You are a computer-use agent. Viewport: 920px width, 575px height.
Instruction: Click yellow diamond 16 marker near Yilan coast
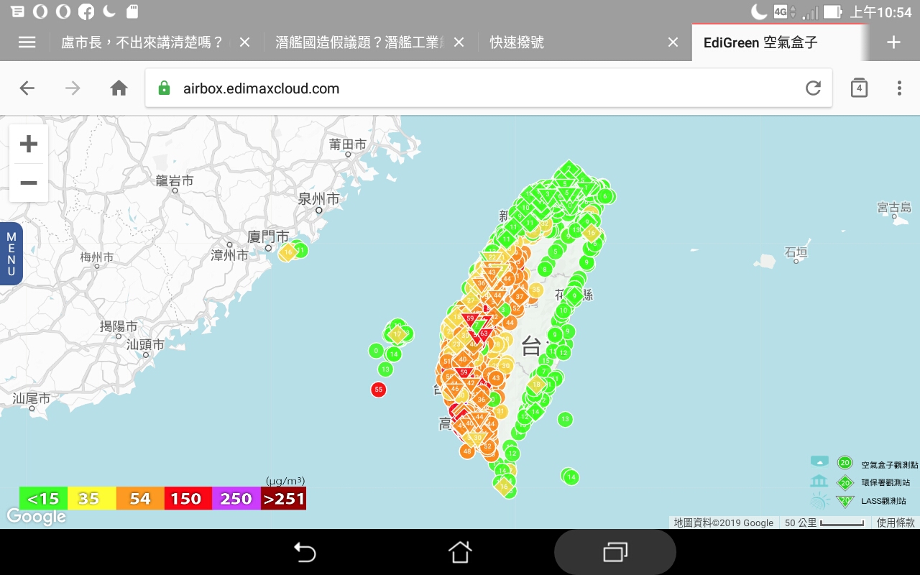592,233
